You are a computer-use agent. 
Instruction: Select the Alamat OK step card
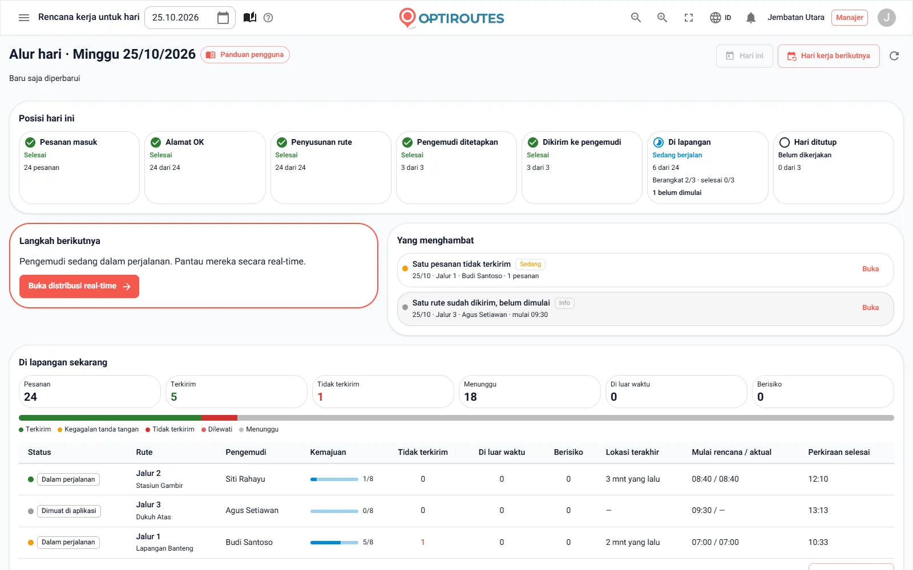[205, 168]
